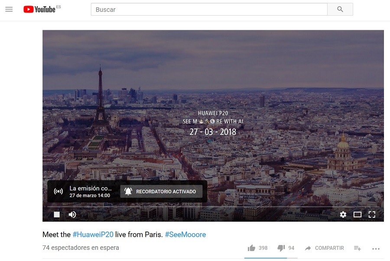Image resolution: width=390 pixels, height=261 pixels.
Task: Stop playback with the square stop button
Action: [57, 215]
